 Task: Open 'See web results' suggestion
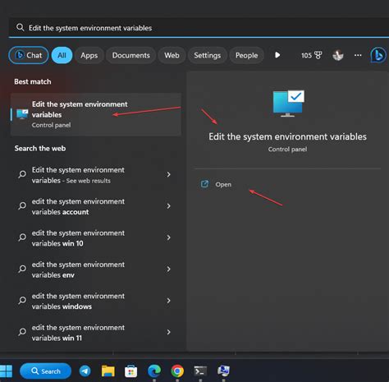(96, 175)
